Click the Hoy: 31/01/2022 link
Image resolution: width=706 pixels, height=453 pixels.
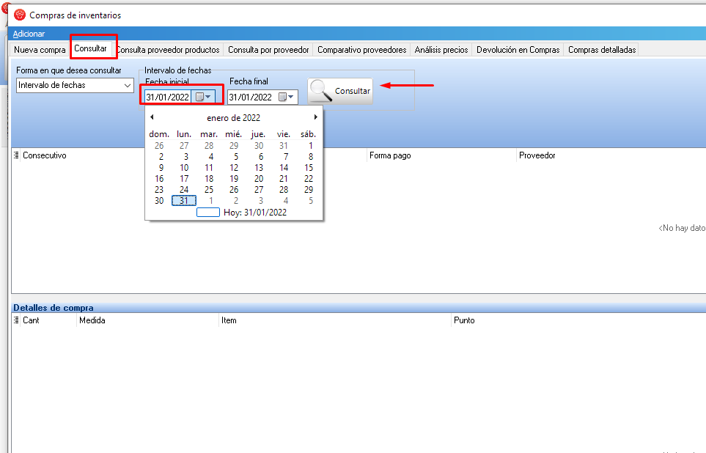click(254, 213)
